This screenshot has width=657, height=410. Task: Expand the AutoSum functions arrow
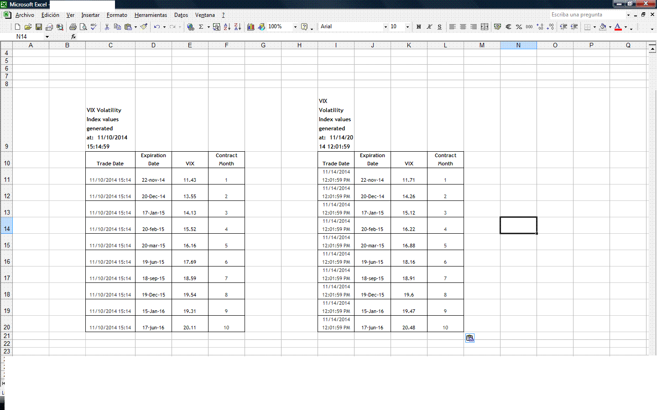tap(209, 27)
